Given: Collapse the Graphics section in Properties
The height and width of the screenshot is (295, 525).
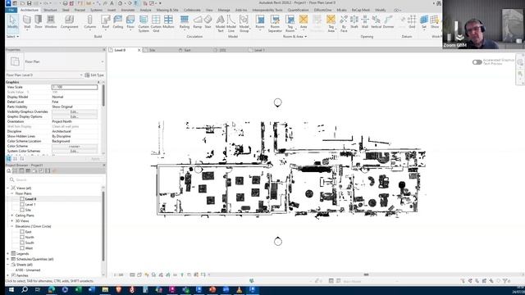Looking at the screenshot, I should tap(98, 82).
